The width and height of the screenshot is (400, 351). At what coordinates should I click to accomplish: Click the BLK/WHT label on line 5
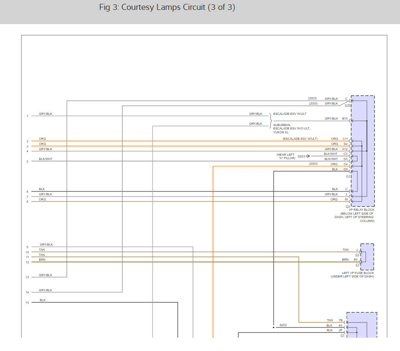[x=46, y=159]
